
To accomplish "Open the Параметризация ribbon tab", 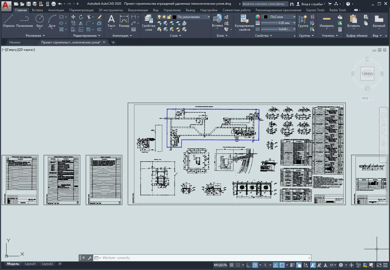I will click(x=81, y=10).
